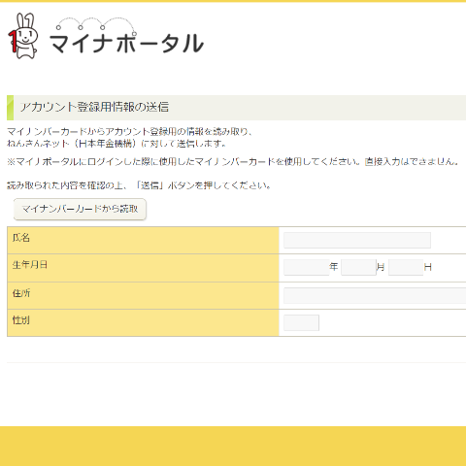Screen dimensions: 466x466
Task: Select the birth year input field
Action: pos(306,267)
